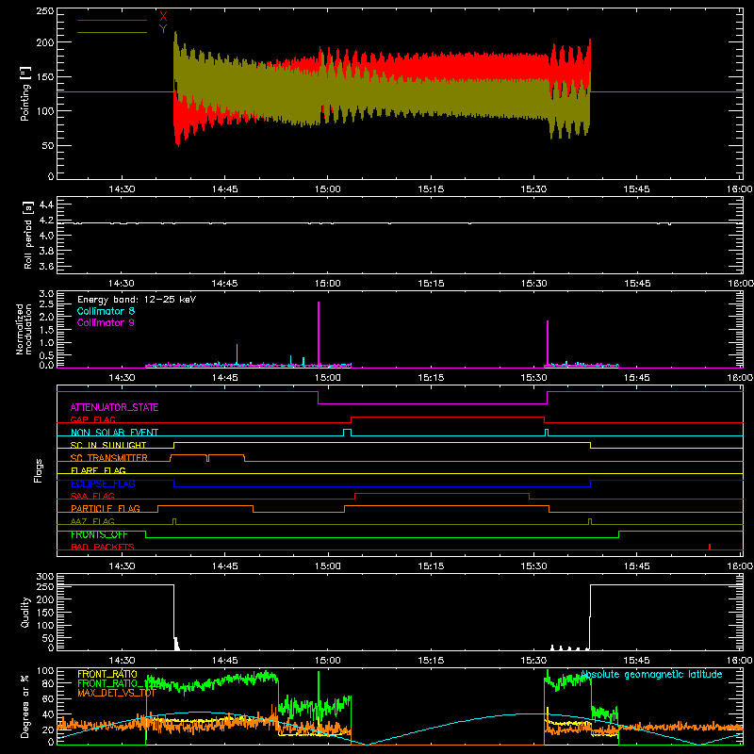Click the 'Flags' y-axis title
The image size is (754, 754).
coord(39,470)
